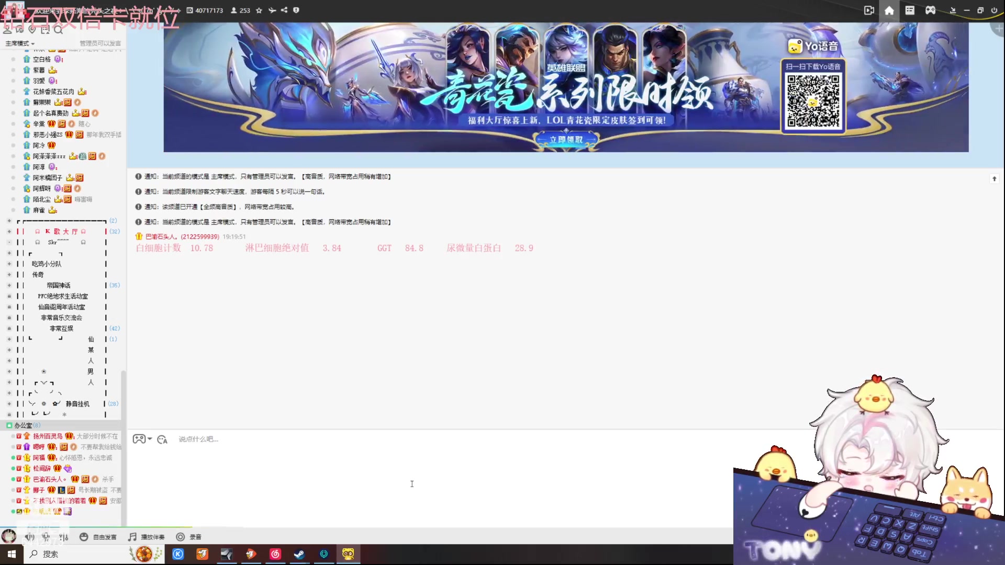The height and width of the screenshot is (565, 1005).
Task: Click the location pin icon above user list
Action: (x=32, y=30)
